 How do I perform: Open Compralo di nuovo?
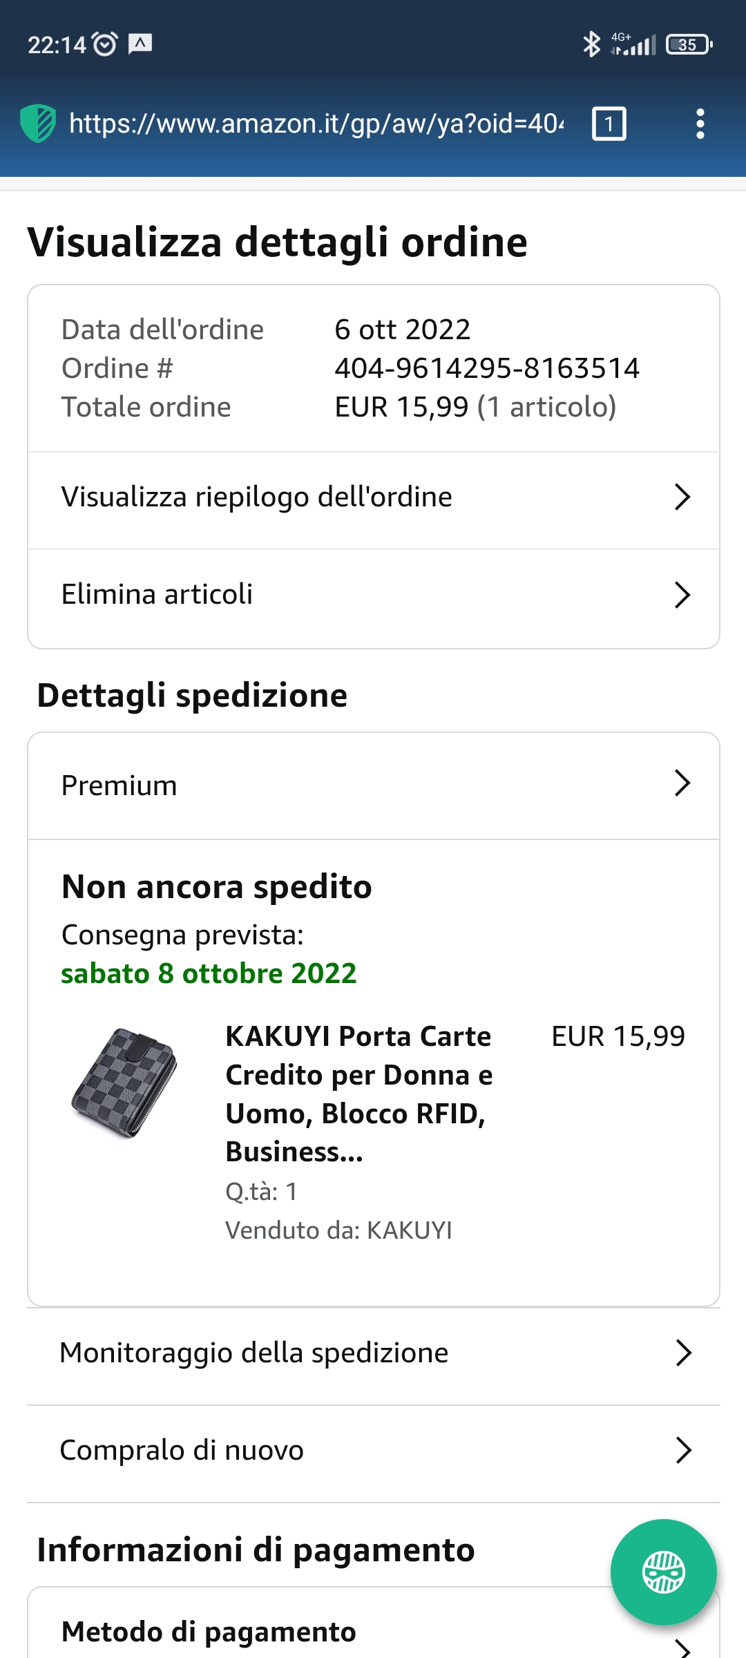373,1451
